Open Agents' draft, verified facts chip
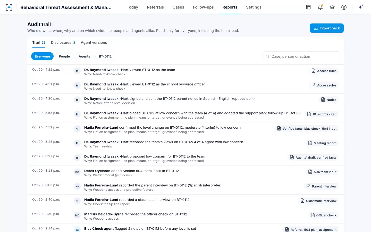Screen dimensions: 371x232 313,158
